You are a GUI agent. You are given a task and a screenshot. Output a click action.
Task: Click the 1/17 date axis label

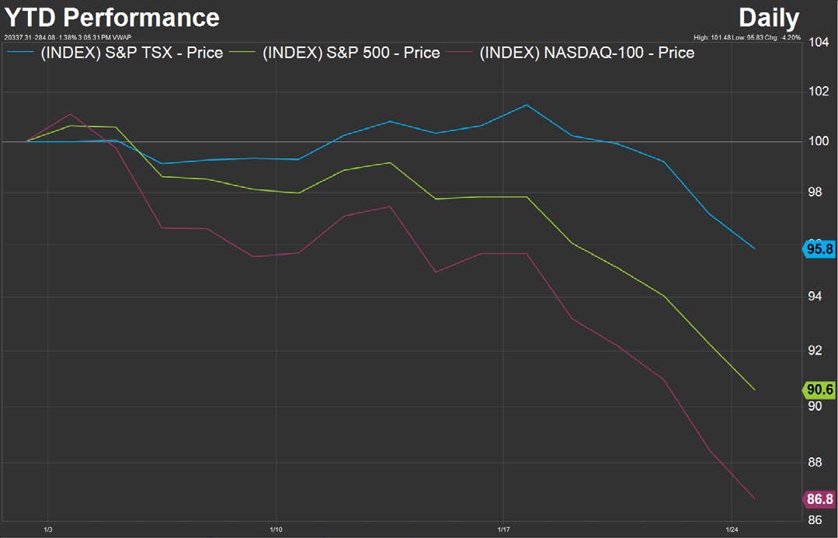click(502, 531)
